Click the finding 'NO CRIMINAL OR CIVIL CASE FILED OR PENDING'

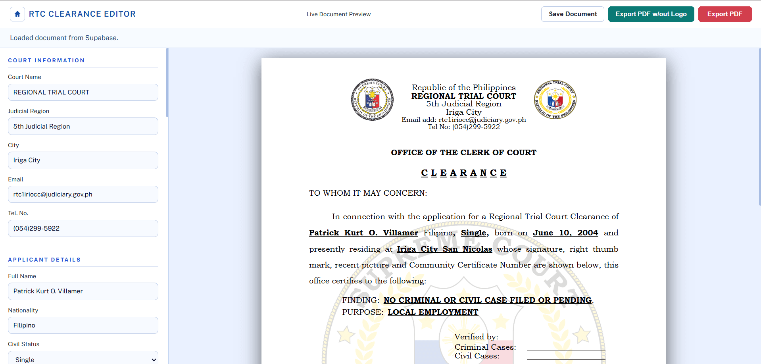488,300
